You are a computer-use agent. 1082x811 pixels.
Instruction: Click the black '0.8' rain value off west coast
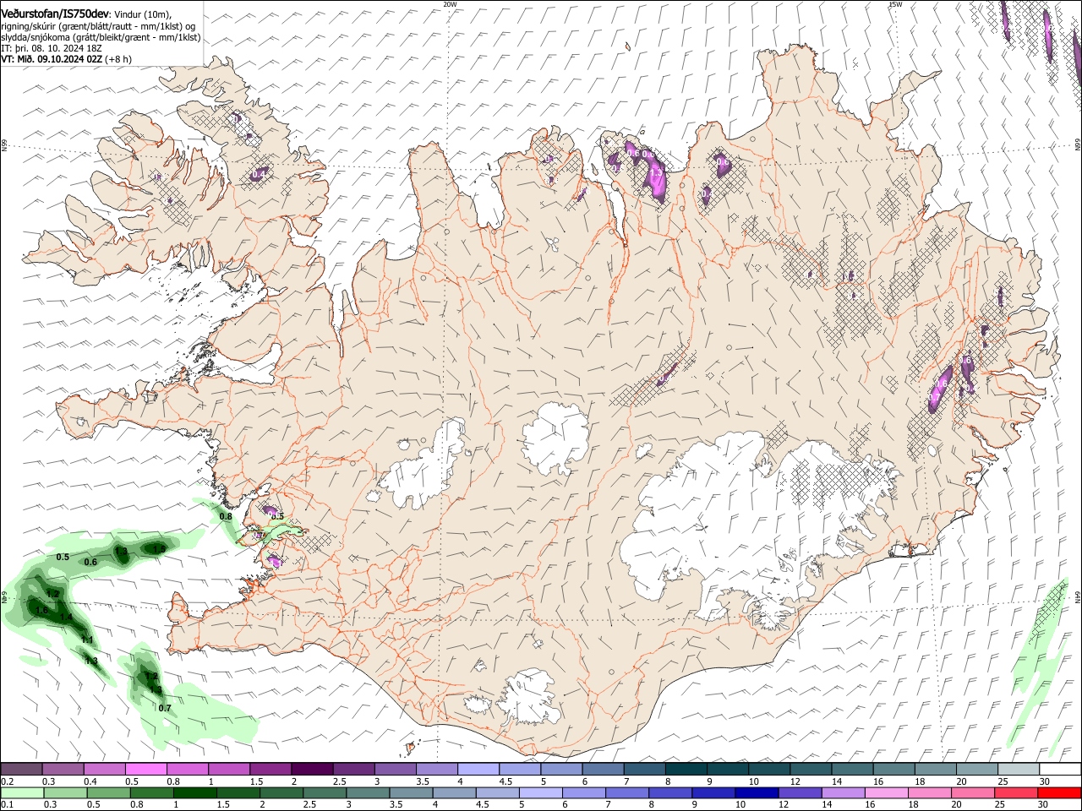pyautogui.click(x=226, y=516)
